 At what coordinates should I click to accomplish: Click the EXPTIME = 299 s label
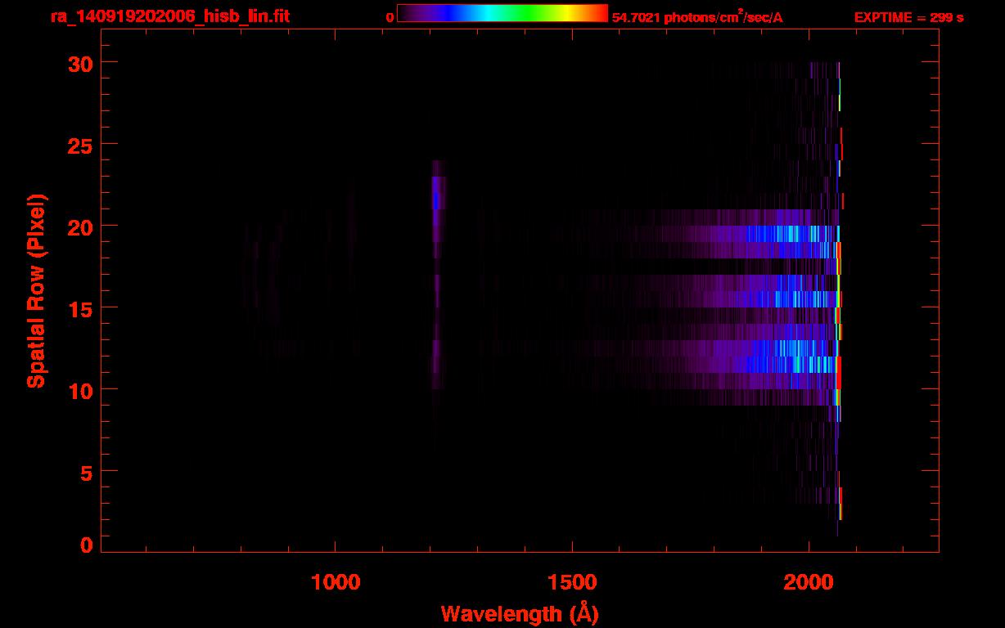point(908,17)
